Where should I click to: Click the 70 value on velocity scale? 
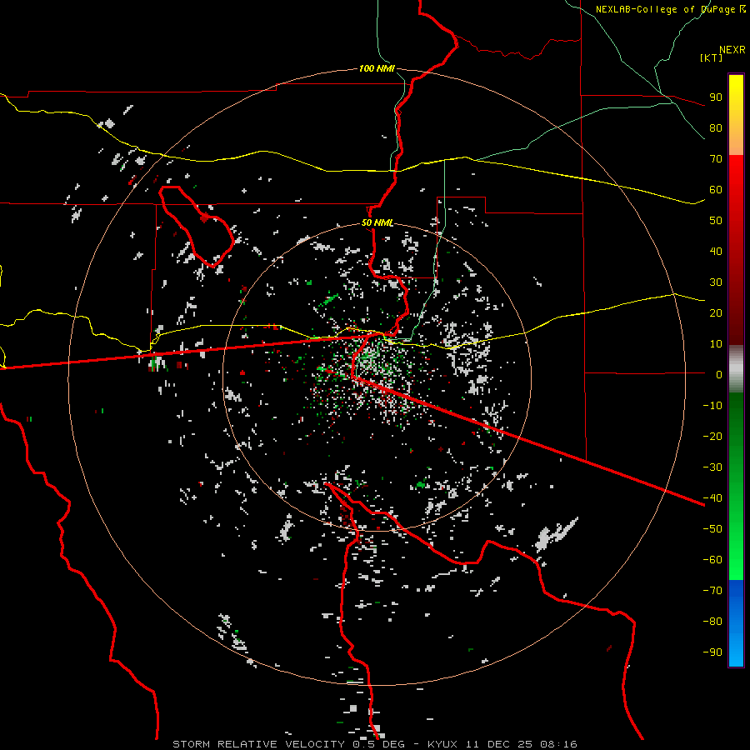point(716,159)
